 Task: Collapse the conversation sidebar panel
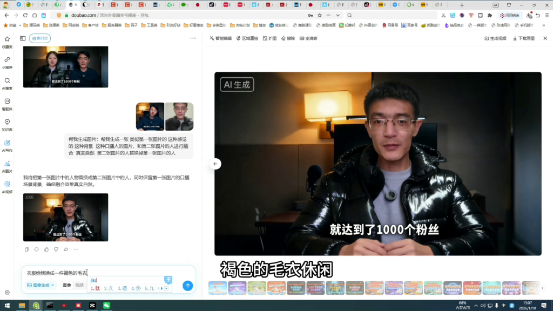22,38
